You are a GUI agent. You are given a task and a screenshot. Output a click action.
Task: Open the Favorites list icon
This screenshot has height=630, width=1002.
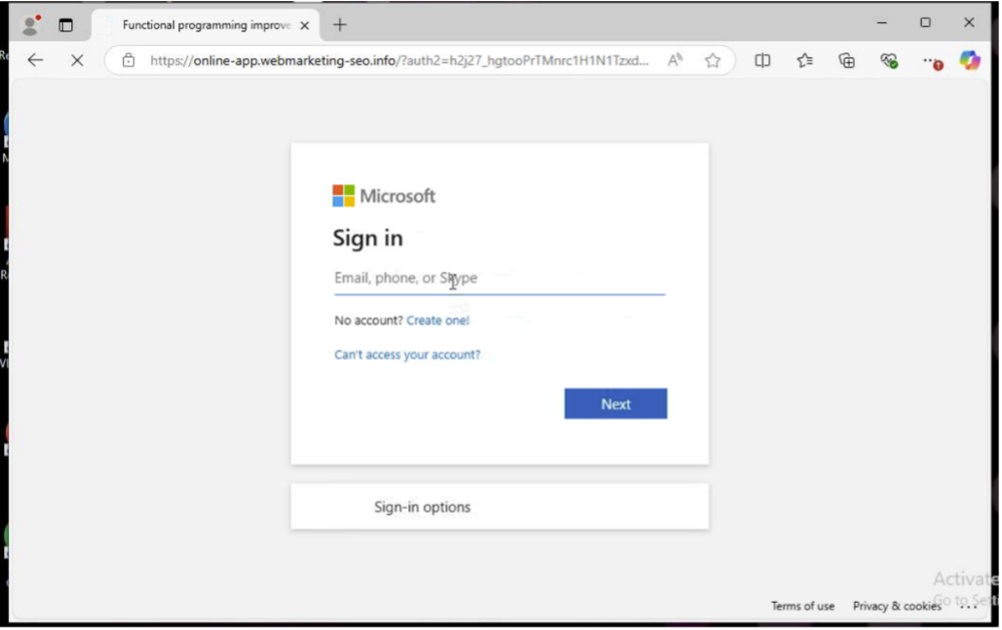coord(804,60)
